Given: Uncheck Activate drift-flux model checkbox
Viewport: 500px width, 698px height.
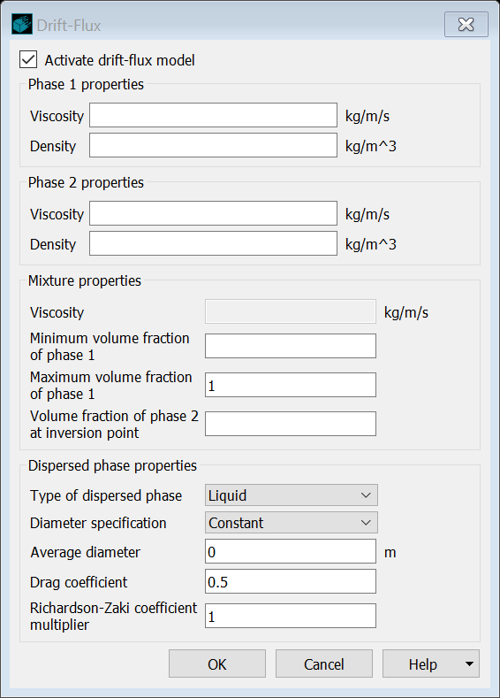Looking at the screenshot, I should coord(28,59).
